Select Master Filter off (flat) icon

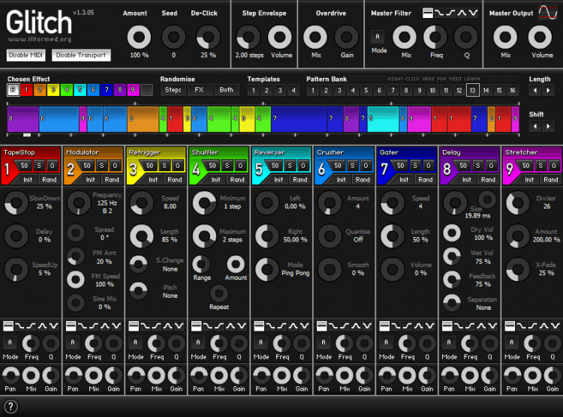428,13
